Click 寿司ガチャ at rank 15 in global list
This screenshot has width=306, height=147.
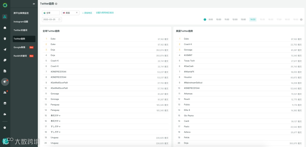pyautogui.click(x=56, y=115)
